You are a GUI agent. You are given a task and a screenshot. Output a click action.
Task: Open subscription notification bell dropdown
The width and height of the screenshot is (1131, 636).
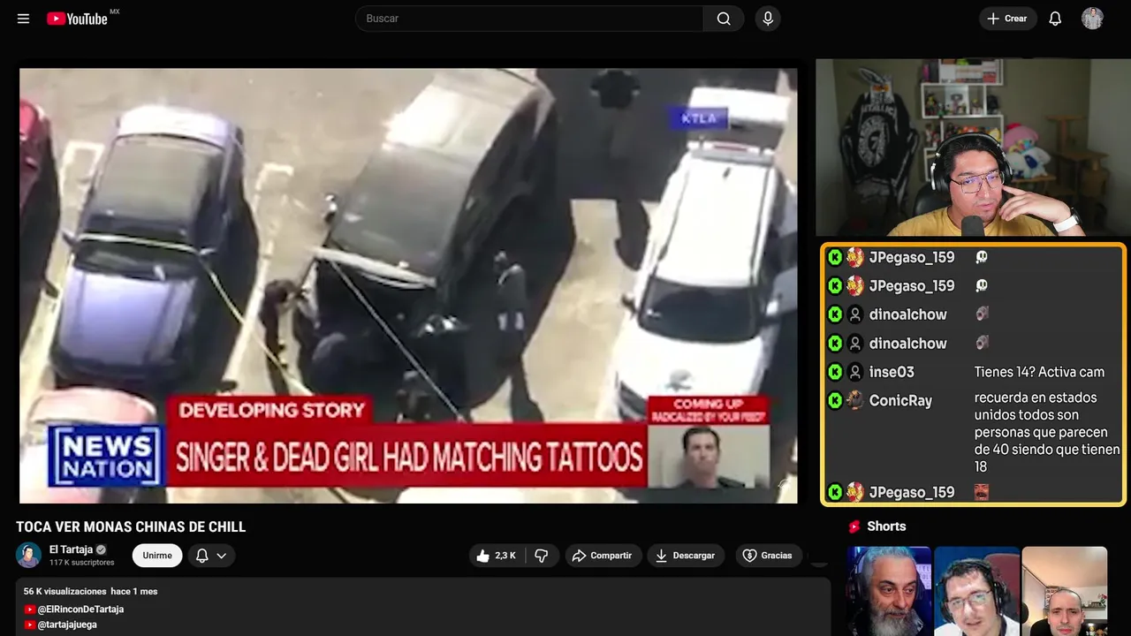(x=211, y=556)
